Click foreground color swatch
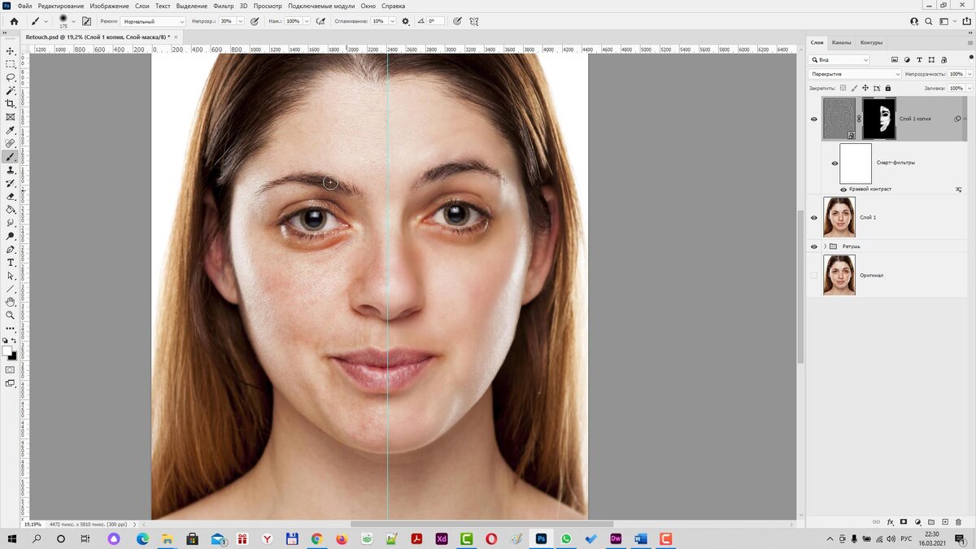 coord(7,351)
